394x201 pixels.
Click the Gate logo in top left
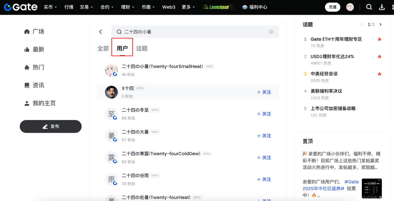pos(20,7)
